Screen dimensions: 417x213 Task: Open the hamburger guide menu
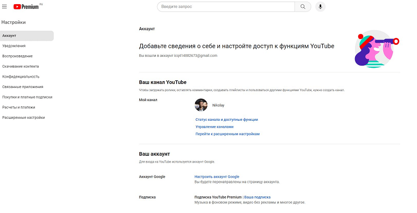pos(5,7)
